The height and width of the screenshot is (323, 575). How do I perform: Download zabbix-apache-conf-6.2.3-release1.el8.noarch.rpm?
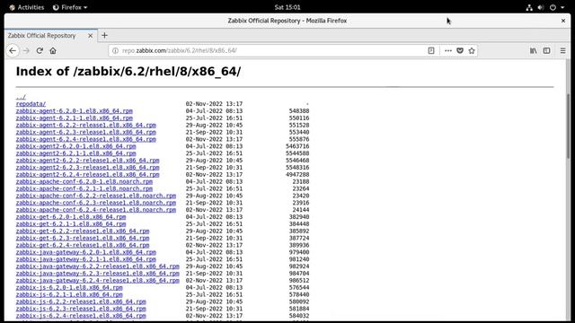click(x=96, y=203)
